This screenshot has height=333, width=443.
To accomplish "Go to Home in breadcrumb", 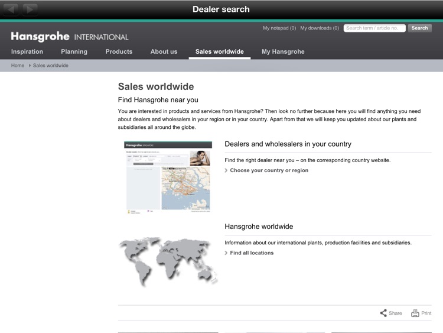I will (x=18, y=65).
